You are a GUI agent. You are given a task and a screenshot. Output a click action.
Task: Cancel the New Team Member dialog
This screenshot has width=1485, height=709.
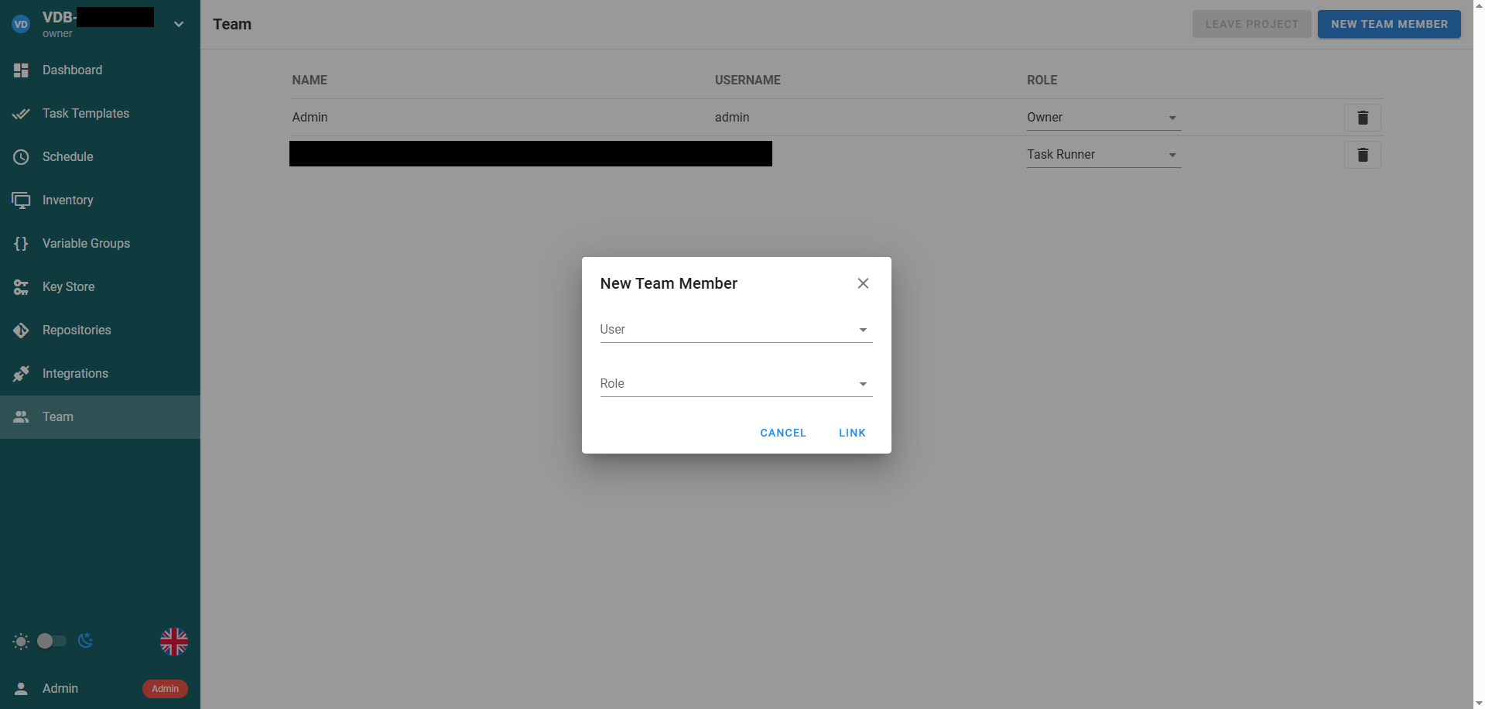coord(782,433)
